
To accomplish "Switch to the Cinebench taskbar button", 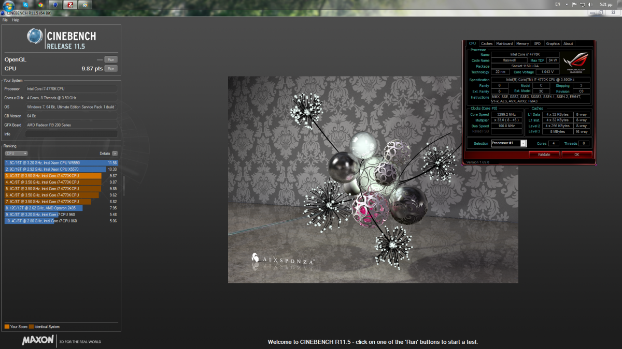I will (x=55, y=5).
